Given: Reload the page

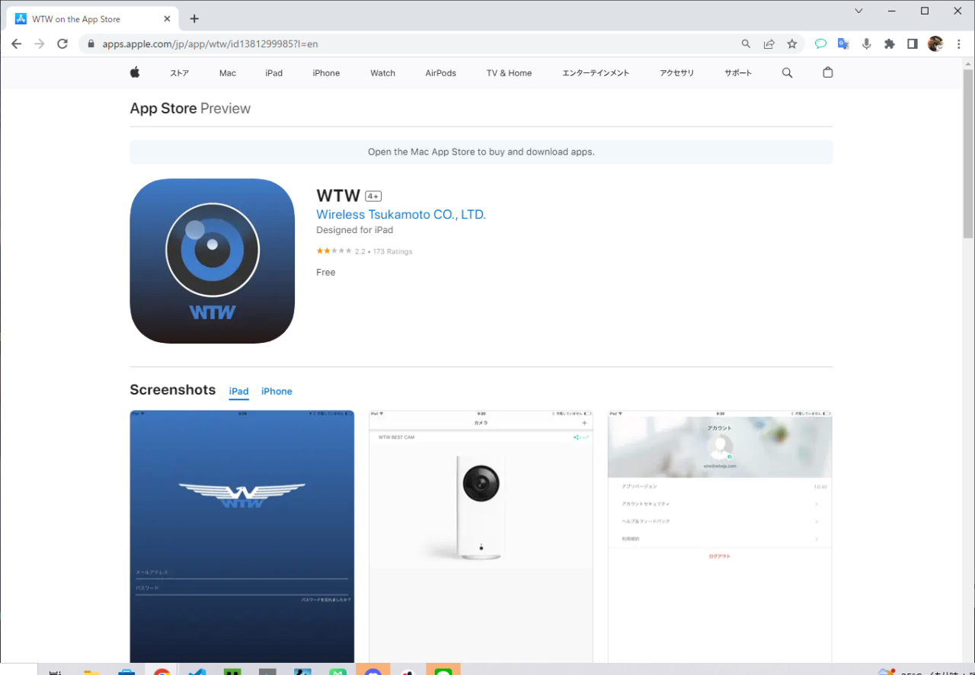Looking at the screenshot, I should [62, 44].
